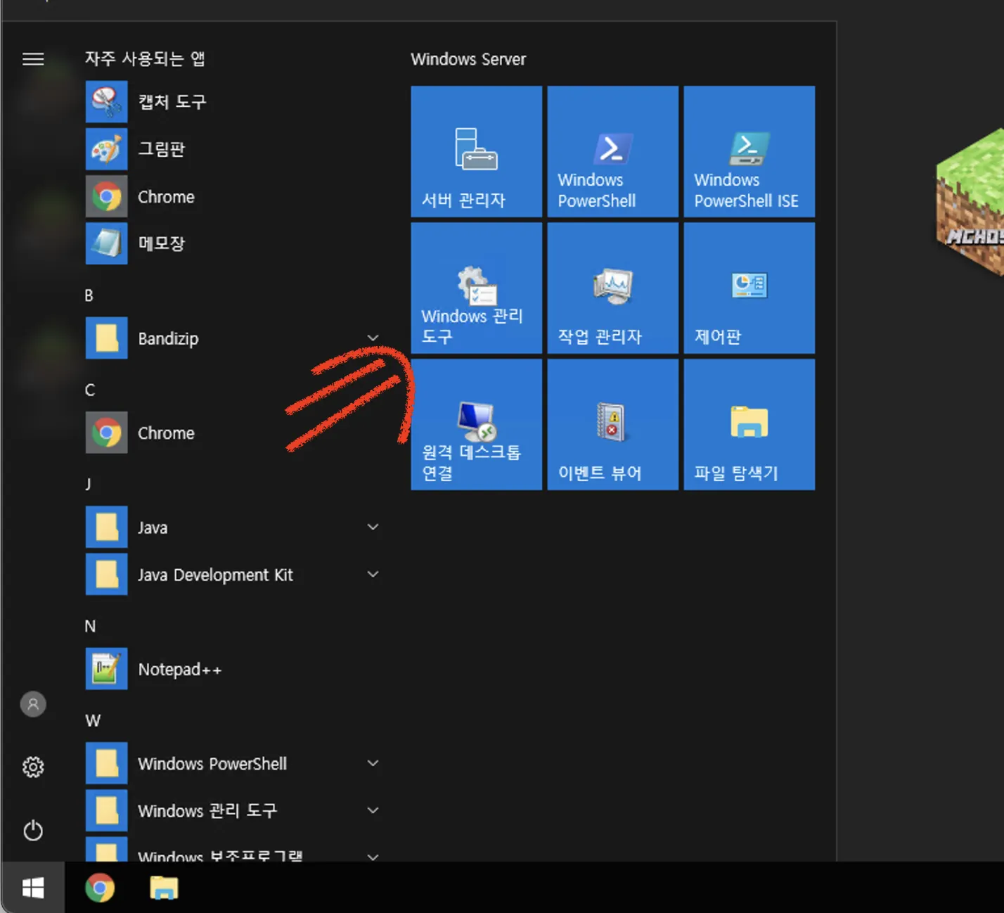This screenshot has width=1004, height=913.
Task: Expand the Bandizip folder chevron
Action: (x=373, y=338)
